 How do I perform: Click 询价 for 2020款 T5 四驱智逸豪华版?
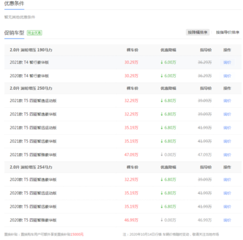point(227,180)
